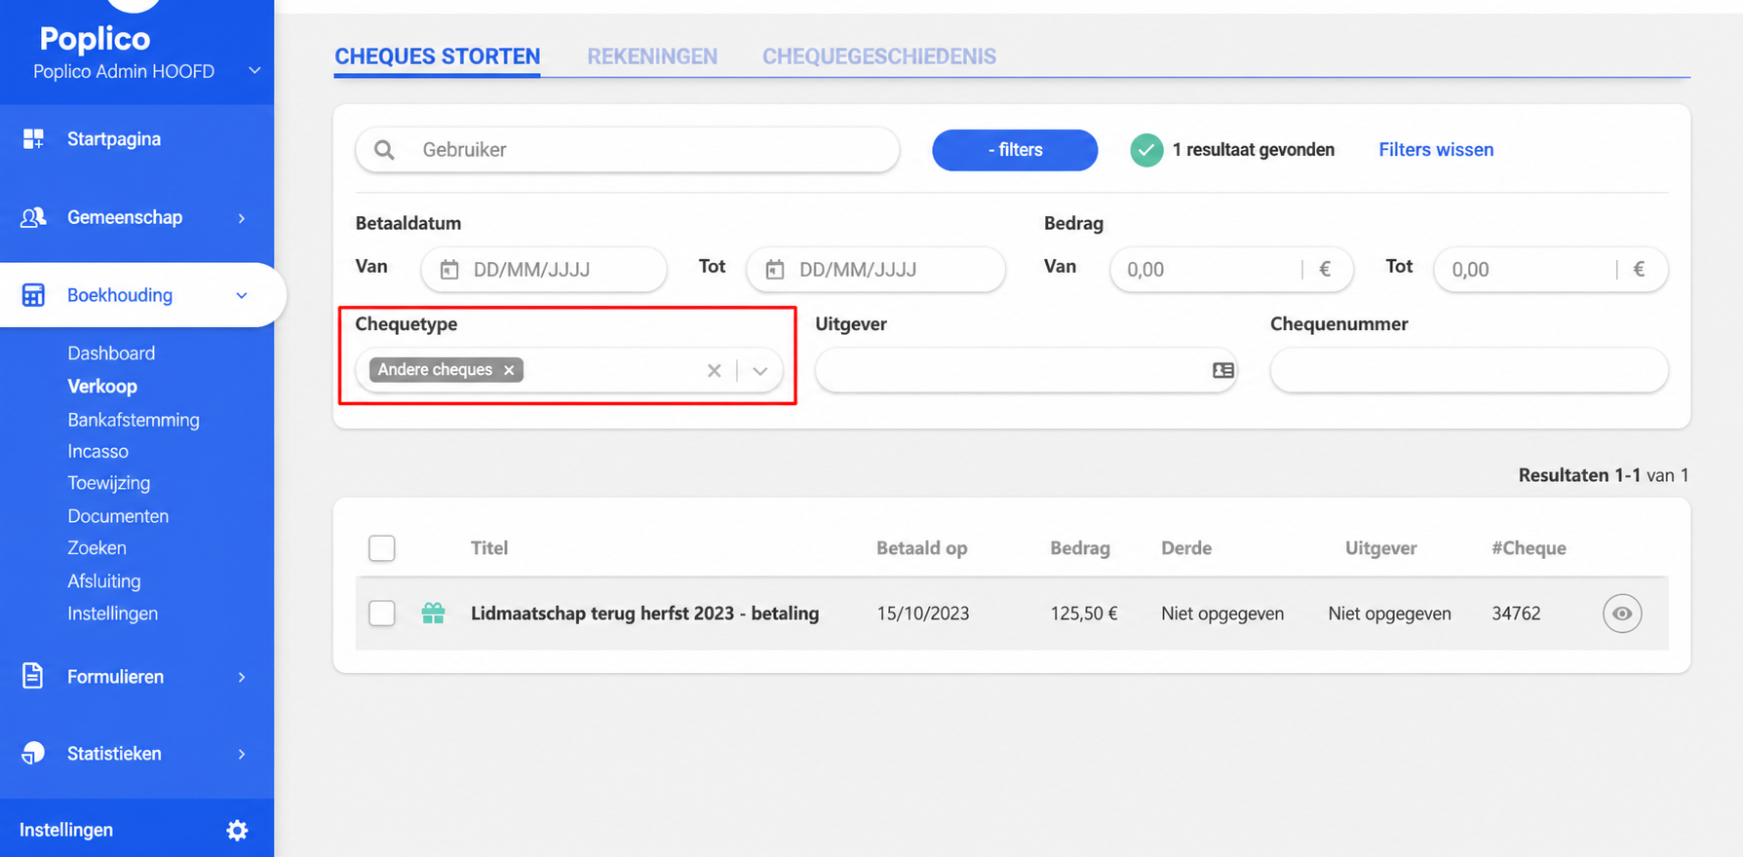Click the Uitgever input field
Viewport: 1743px width, 857px height.
pos(1026,370)
